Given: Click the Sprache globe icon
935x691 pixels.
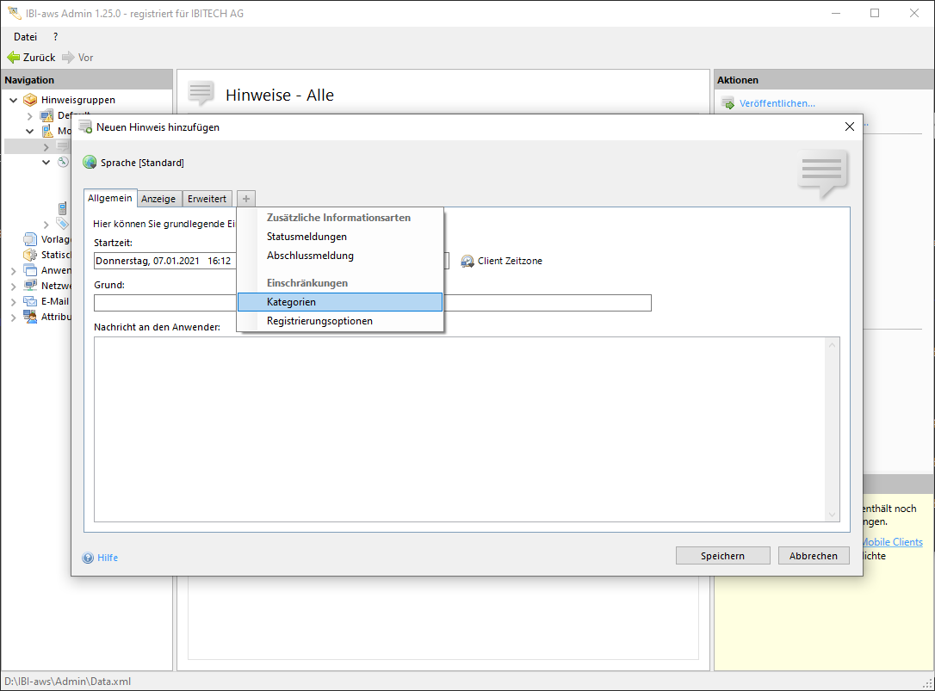Looking at the screenshot, I should click(90, 163).
